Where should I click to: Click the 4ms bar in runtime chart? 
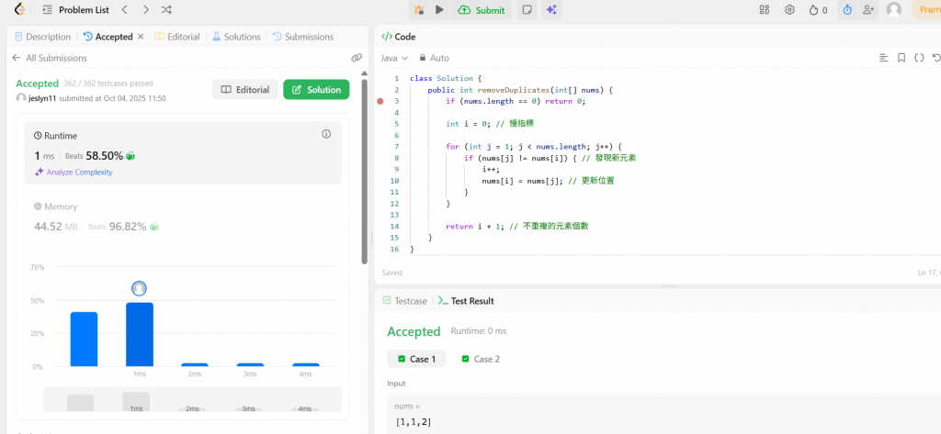point(305,364)
